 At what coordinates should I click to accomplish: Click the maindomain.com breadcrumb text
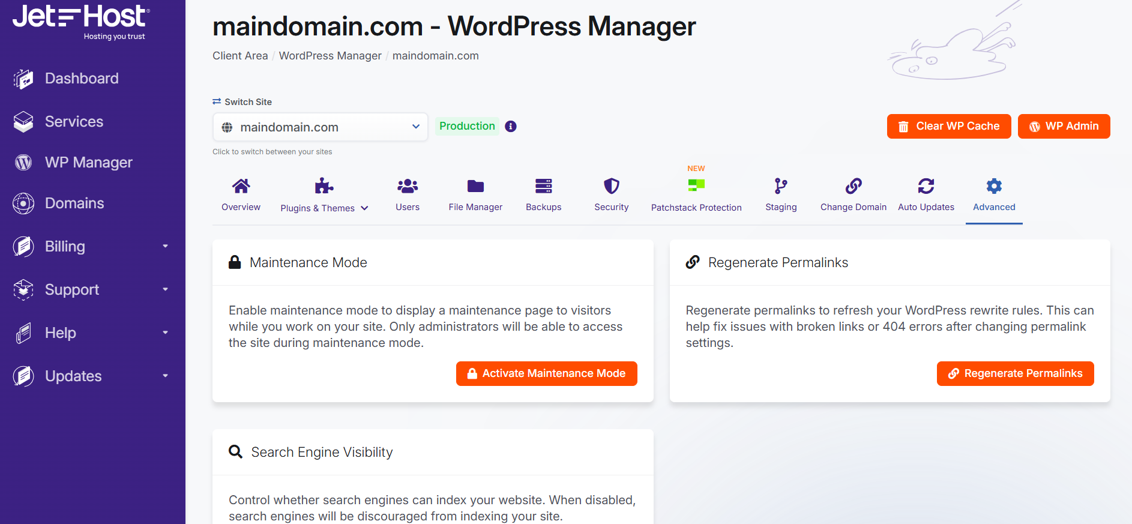pyautogui.click(x=436, y=56)
